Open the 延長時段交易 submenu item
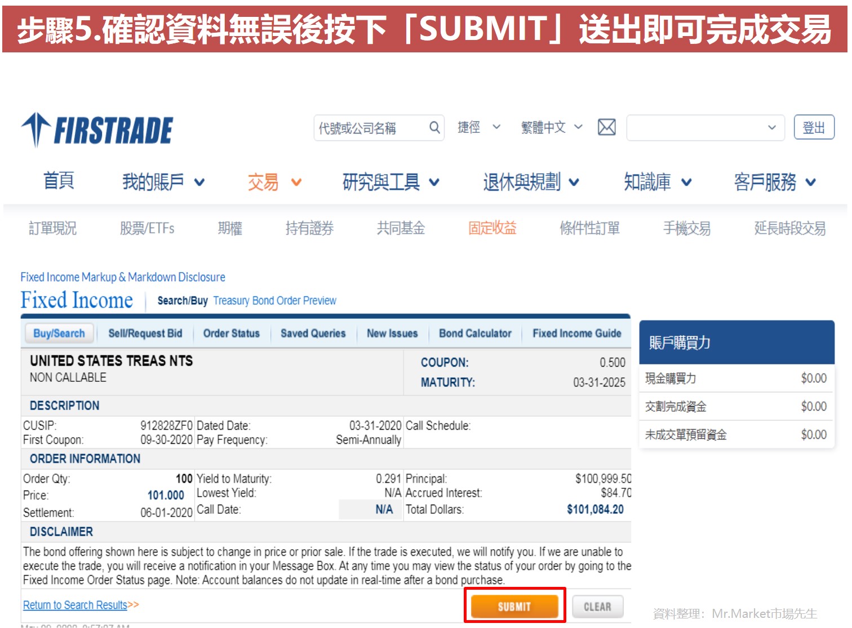852x628 pixels. coord(790,228)
